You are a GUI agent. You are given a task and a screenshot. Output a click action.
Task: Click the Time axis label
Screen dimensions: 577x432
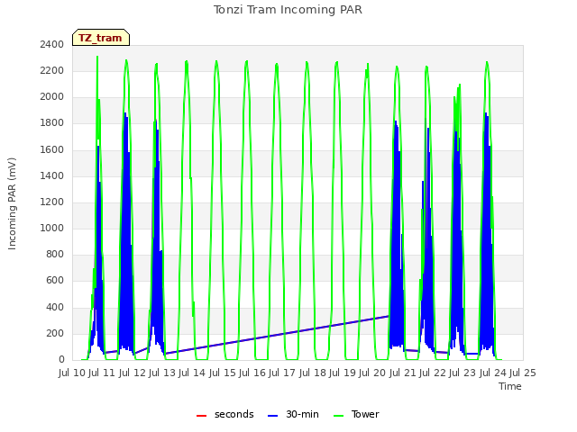coord(510,386)
